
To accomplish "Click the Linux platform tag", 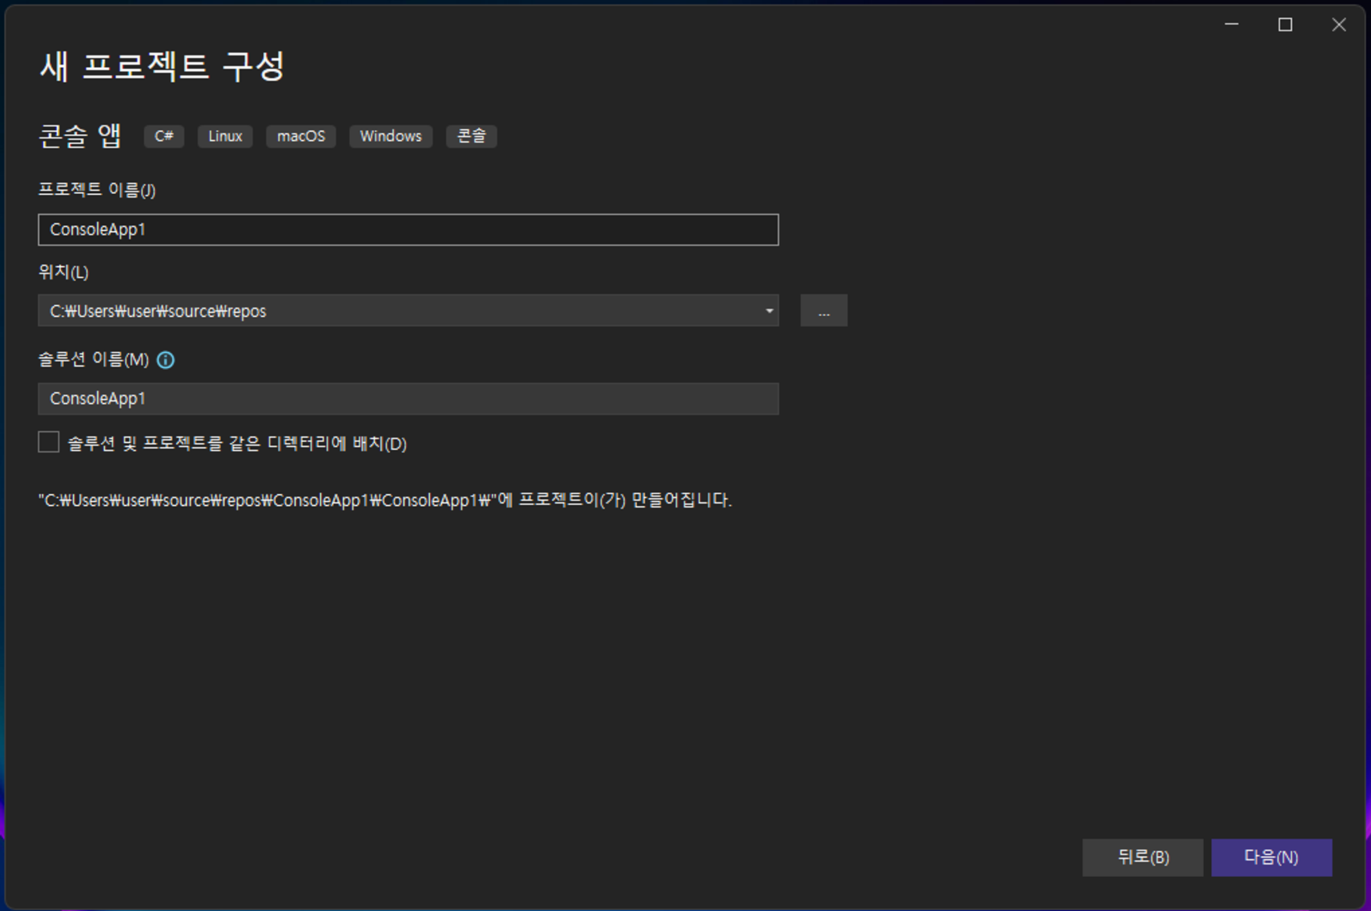I will click(x=225, y=136).
